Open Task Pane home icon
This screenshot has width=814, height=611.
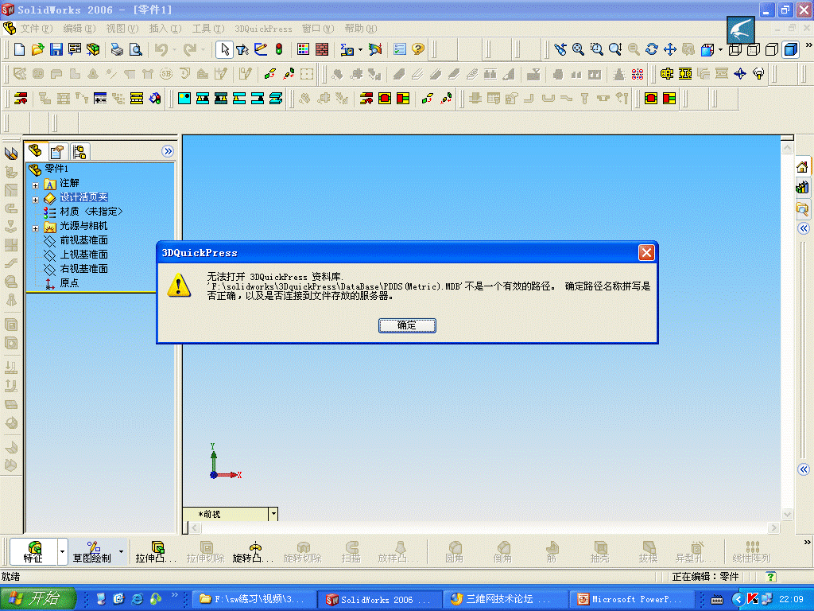[x=803, y=167]
